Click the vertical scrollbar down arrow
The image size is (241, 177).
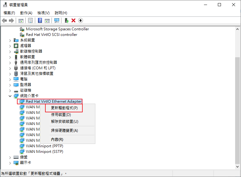point(237,167)
